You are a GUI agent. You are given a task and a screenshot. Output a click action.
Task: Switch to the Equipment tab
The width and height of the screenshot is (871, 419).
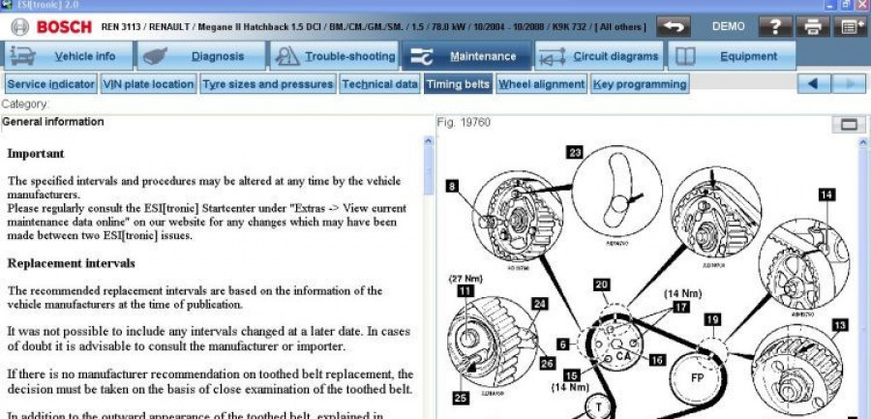[x=732, y=56]
